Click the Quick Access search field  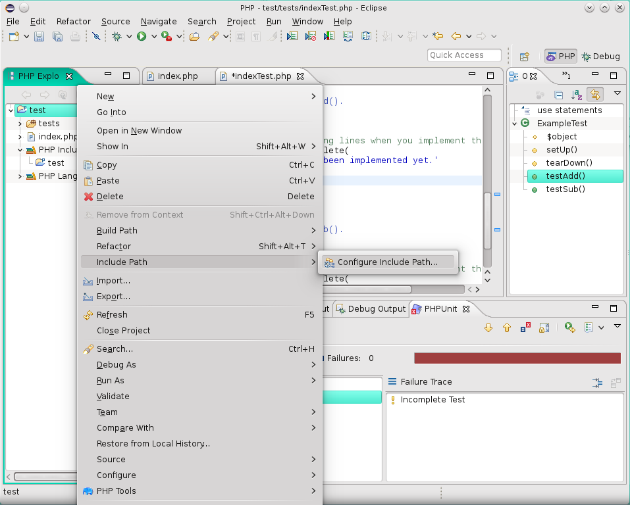click(x=464, y=55)
